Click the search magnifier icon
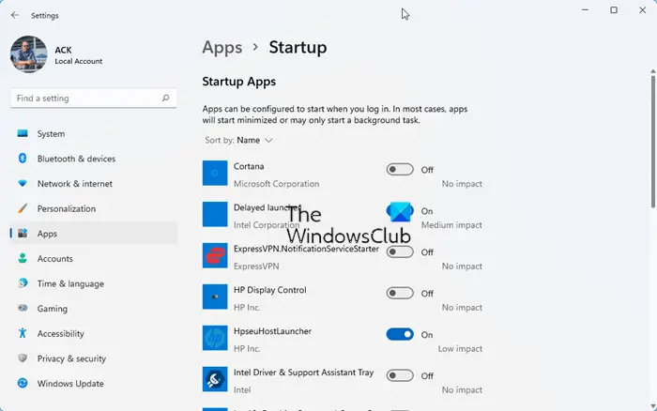The image size is (657, 411). [x=165, y=98]
